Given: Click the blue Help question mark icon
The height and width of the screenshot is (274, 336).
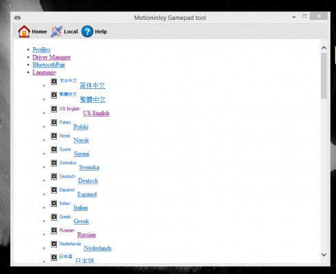Looking at the screenshot, I should click(87, 32).
